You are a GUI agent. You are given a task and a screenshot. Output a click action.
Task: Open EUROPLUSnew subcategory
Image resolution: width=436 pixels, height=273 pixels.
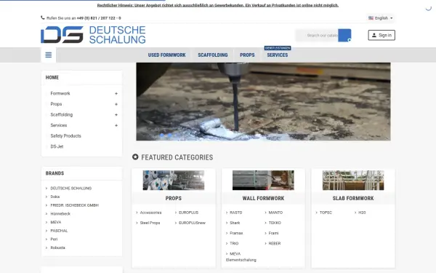[x=192, y=223]
